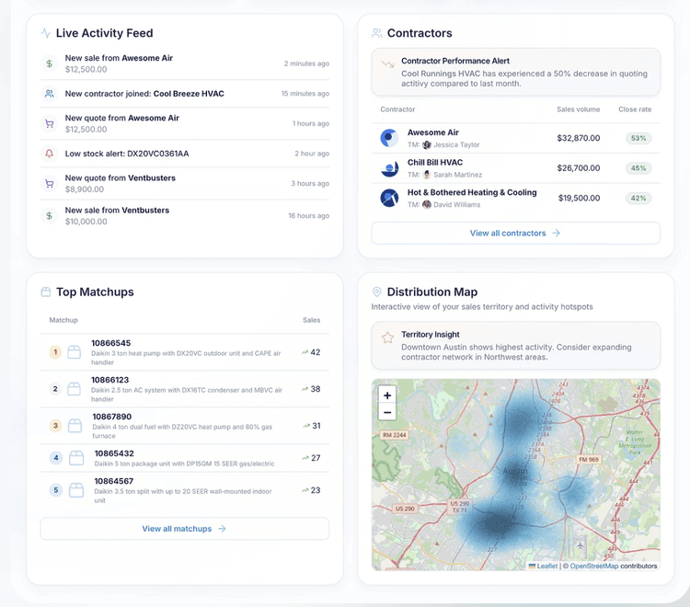
Task: Click the 53% close rate badge
Action: point(638,138)
